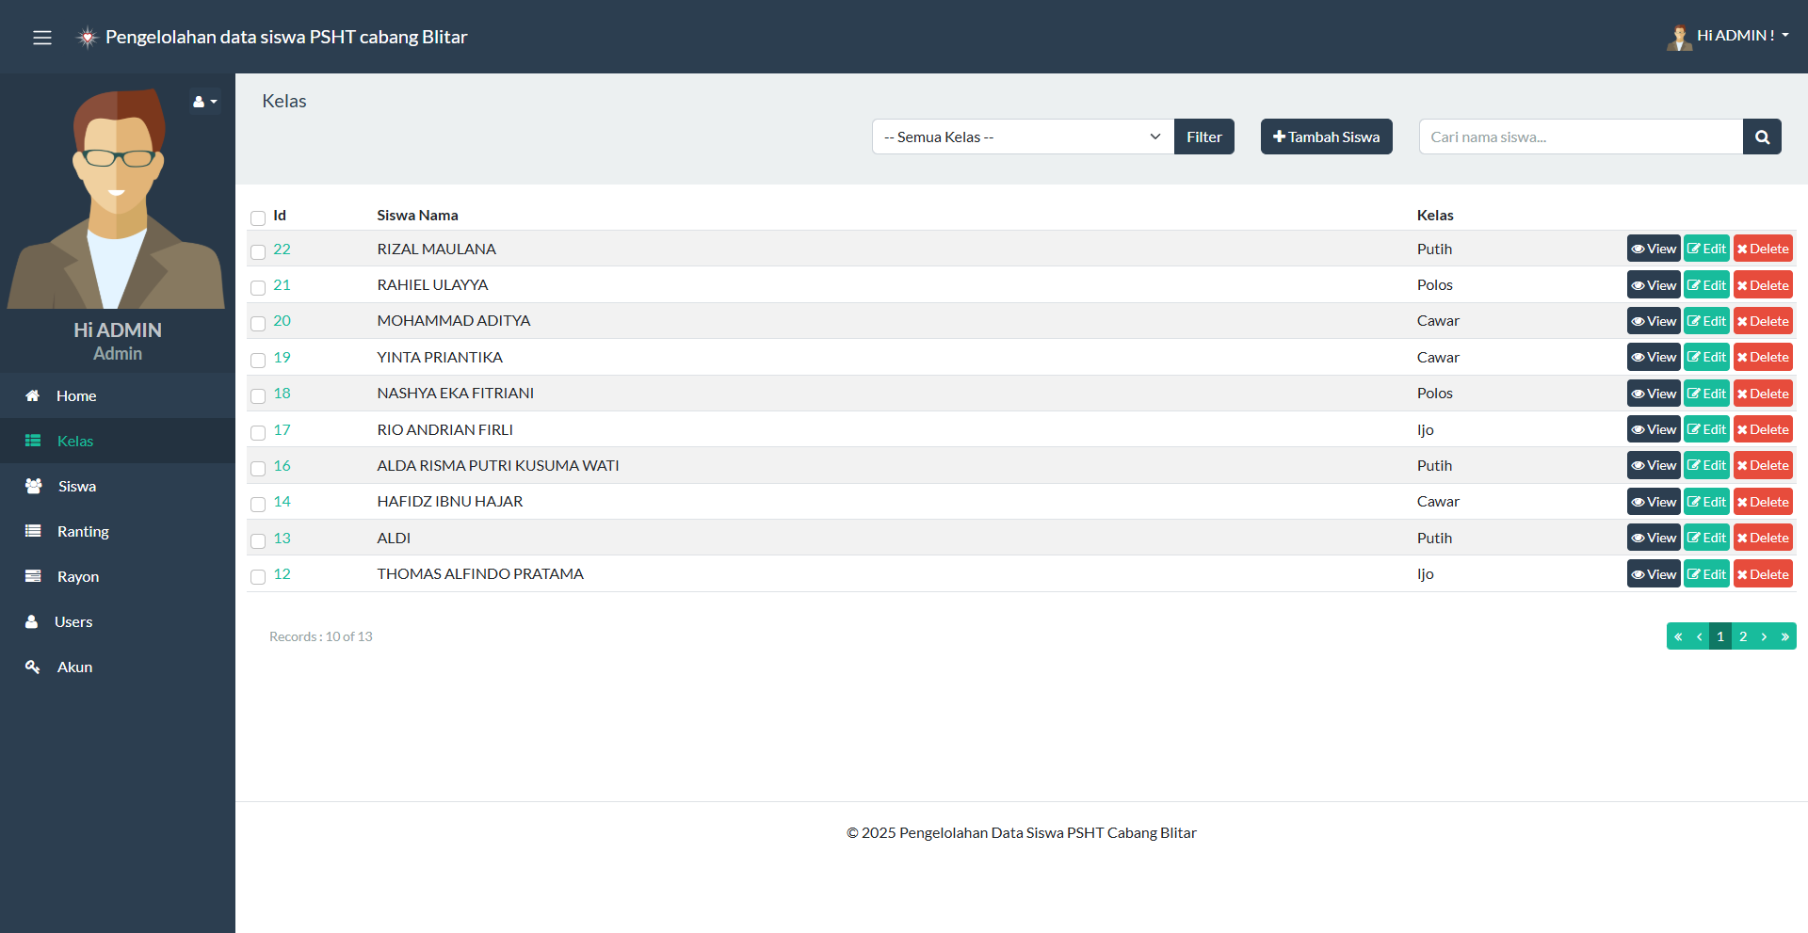1808x933 pixels.
Task: Expand the Hi ADMIN account dropdown
Action: (x=1741, y=36)
